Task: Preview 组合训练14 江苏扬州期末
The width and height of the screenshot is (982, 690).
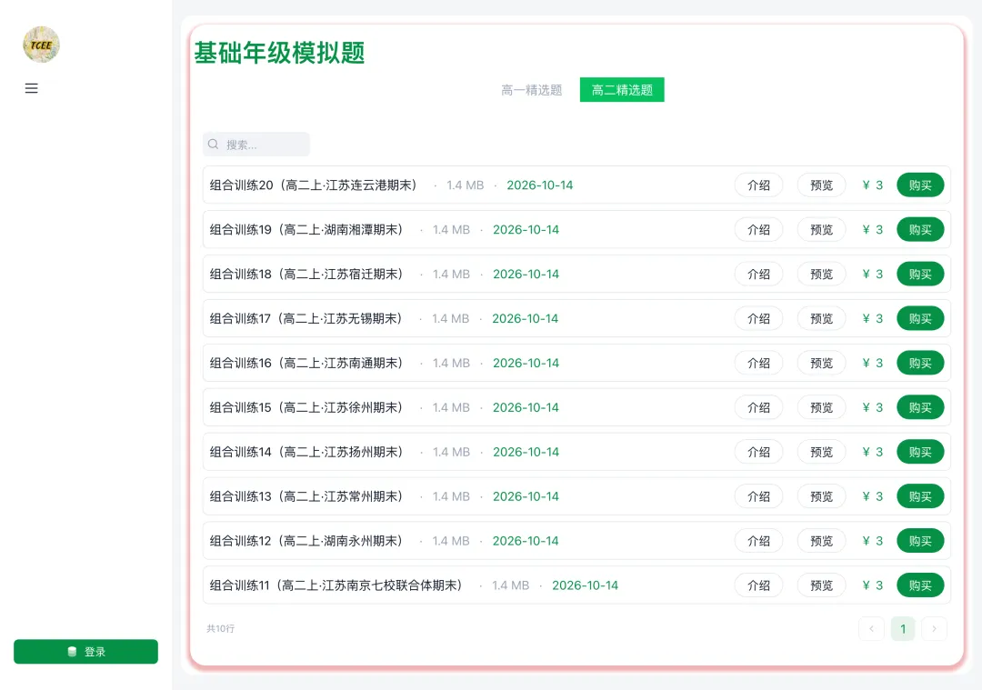Action: coord(821,452)
